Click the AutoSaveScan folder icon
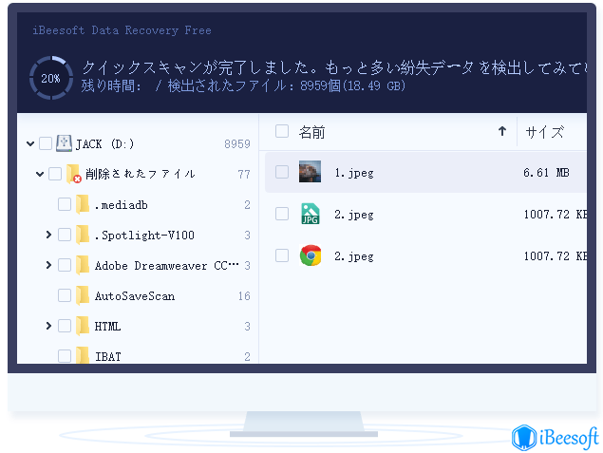 (83, 295)
